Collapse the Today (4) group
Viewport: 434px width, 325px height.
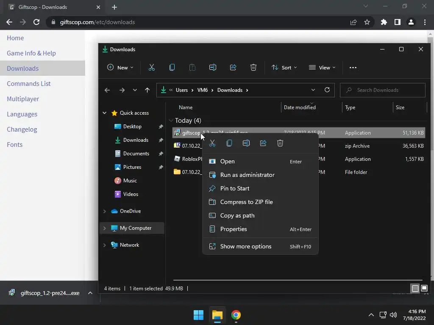pos(171,121)
